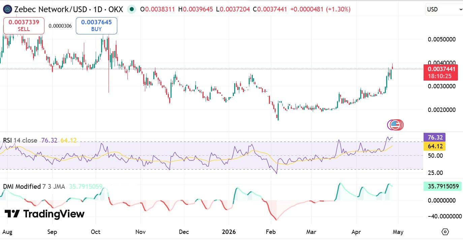Viewport: 463px width, 241px height.
Task: Open chart settings via the octagon icon
Action: point(445,232)
